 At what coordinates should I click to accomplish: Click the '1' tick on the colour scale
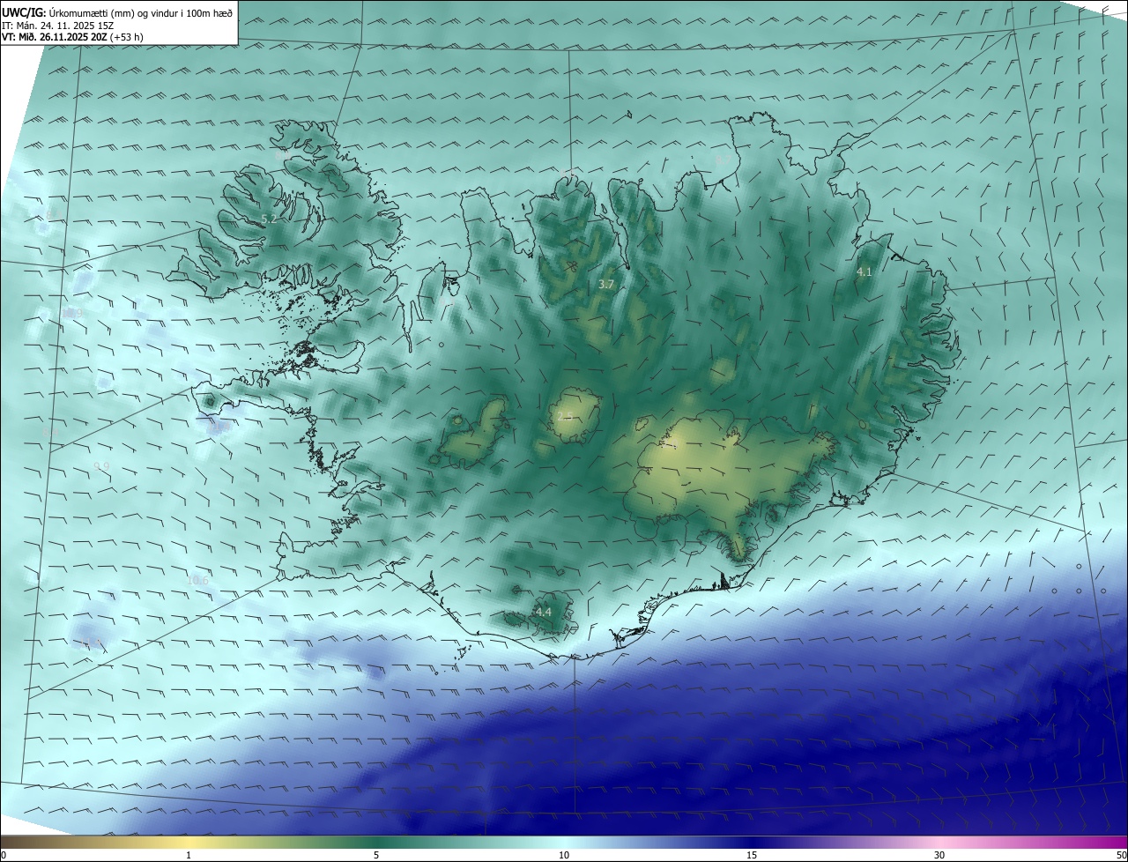[x=189, y=855]
